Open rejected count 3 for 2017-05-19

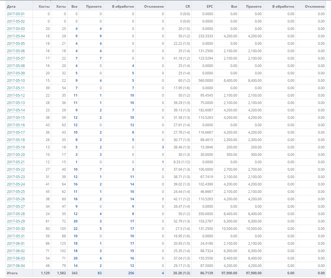point(163,147)
